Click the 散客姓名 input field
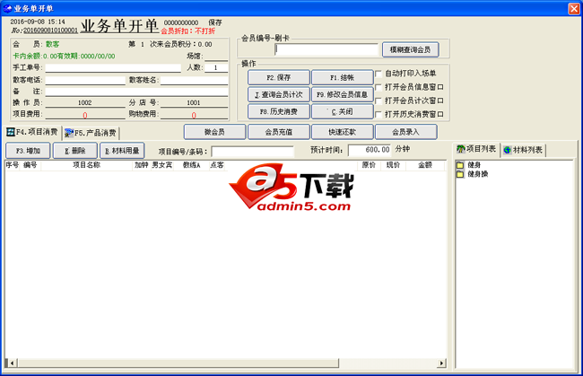This screenshot has width=583, height=376. tap(194, 81)
